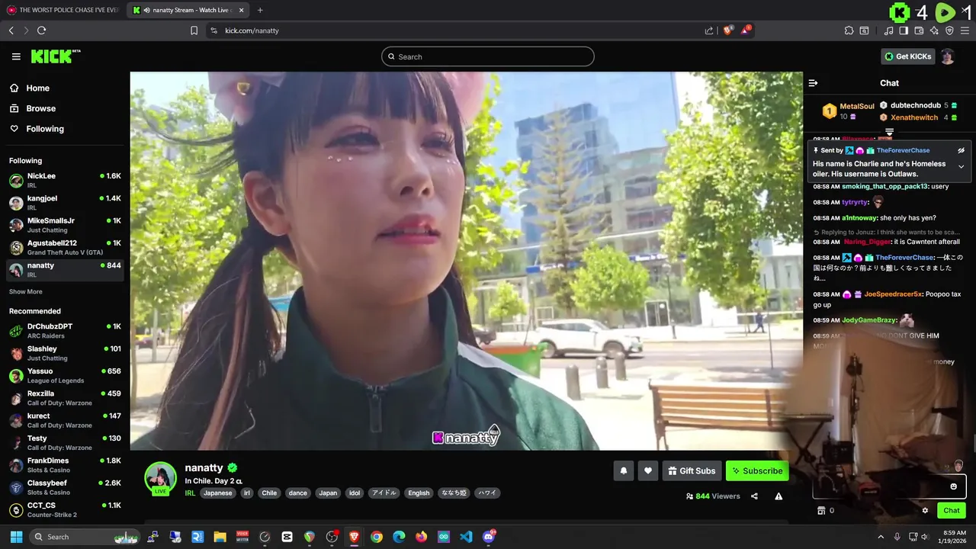Click the dance tag
The height and width of the screenshot is (549, 976).
pyautogui.click(x=297, y=493)
